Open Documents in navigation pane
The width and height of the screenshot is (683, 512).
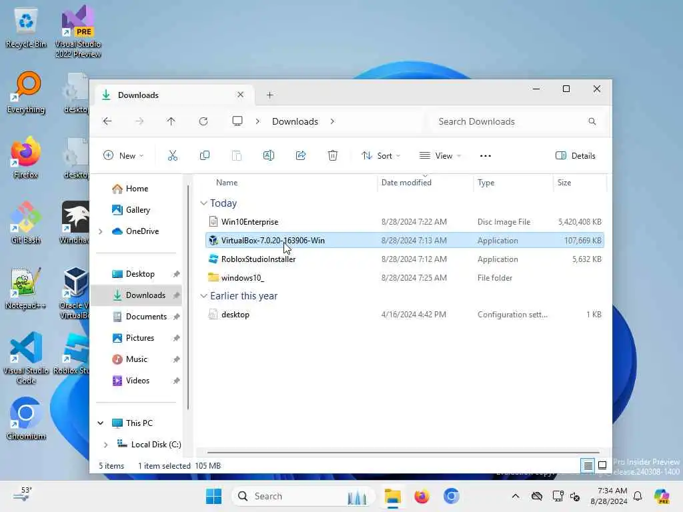click(x=146, y=317)
